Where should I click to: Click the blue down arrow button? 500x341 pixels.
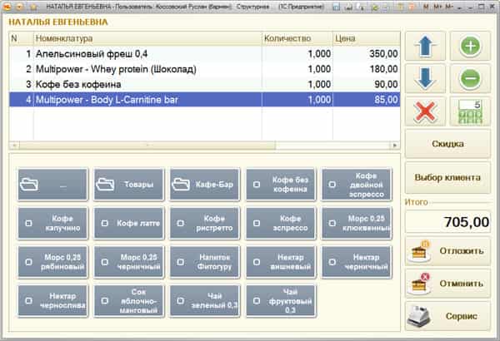[x=425, y=79]
